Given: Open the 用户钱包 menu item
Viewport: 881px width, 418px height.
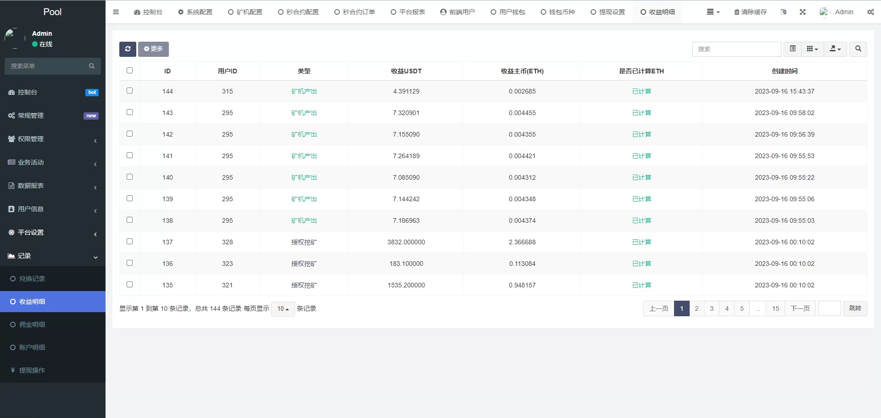Looking at the screenshot, I should coord(507,12).
